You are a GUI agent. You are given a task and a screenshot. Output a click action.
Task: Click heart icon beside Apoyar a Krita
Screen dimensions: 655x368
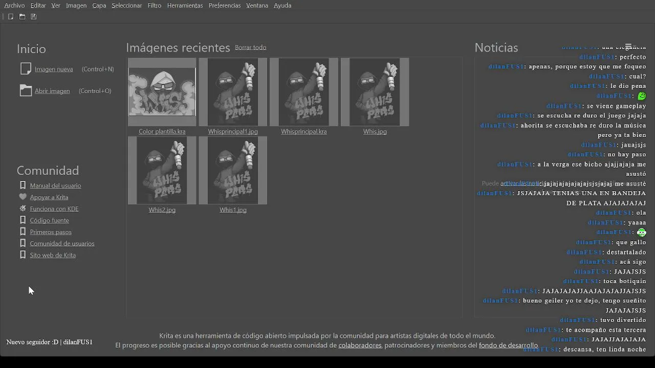coord(23,197)
